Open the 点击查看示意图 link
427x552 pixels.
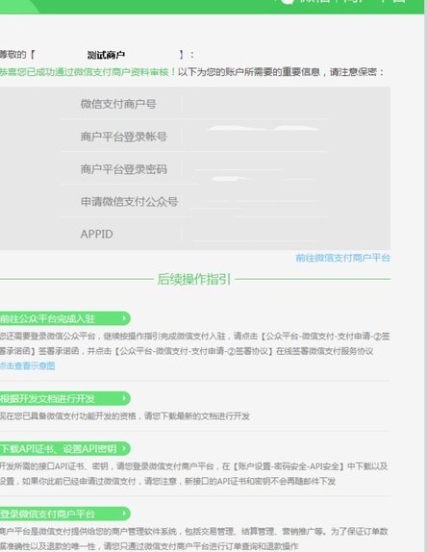pyautogui.click(x=28, y=365)
